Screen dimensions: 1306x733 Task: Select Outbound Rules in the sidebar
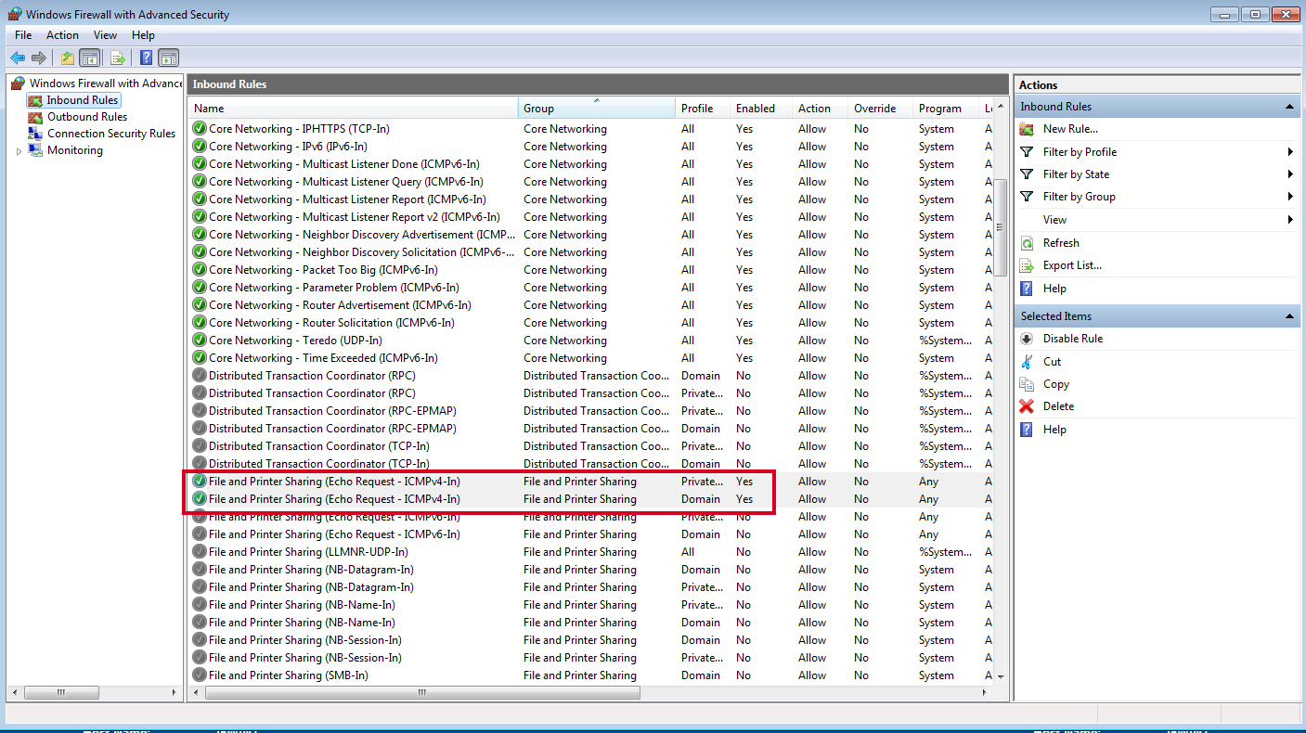tap(84, 116)
